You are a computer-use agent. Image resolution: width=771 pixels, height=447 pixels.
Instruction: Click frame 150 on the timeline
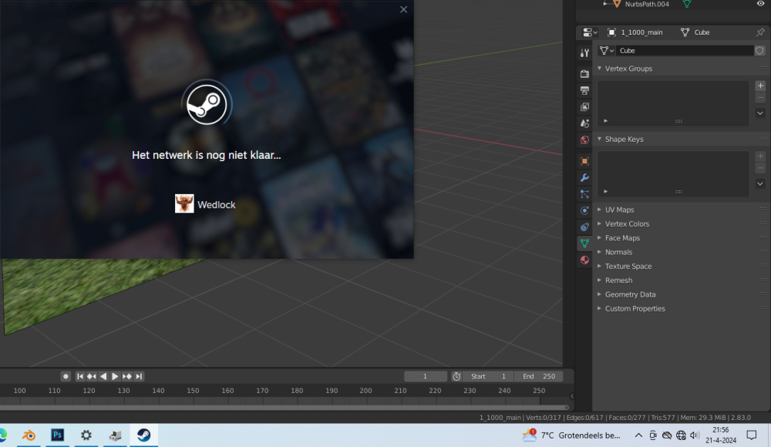[x=193, y=391]
